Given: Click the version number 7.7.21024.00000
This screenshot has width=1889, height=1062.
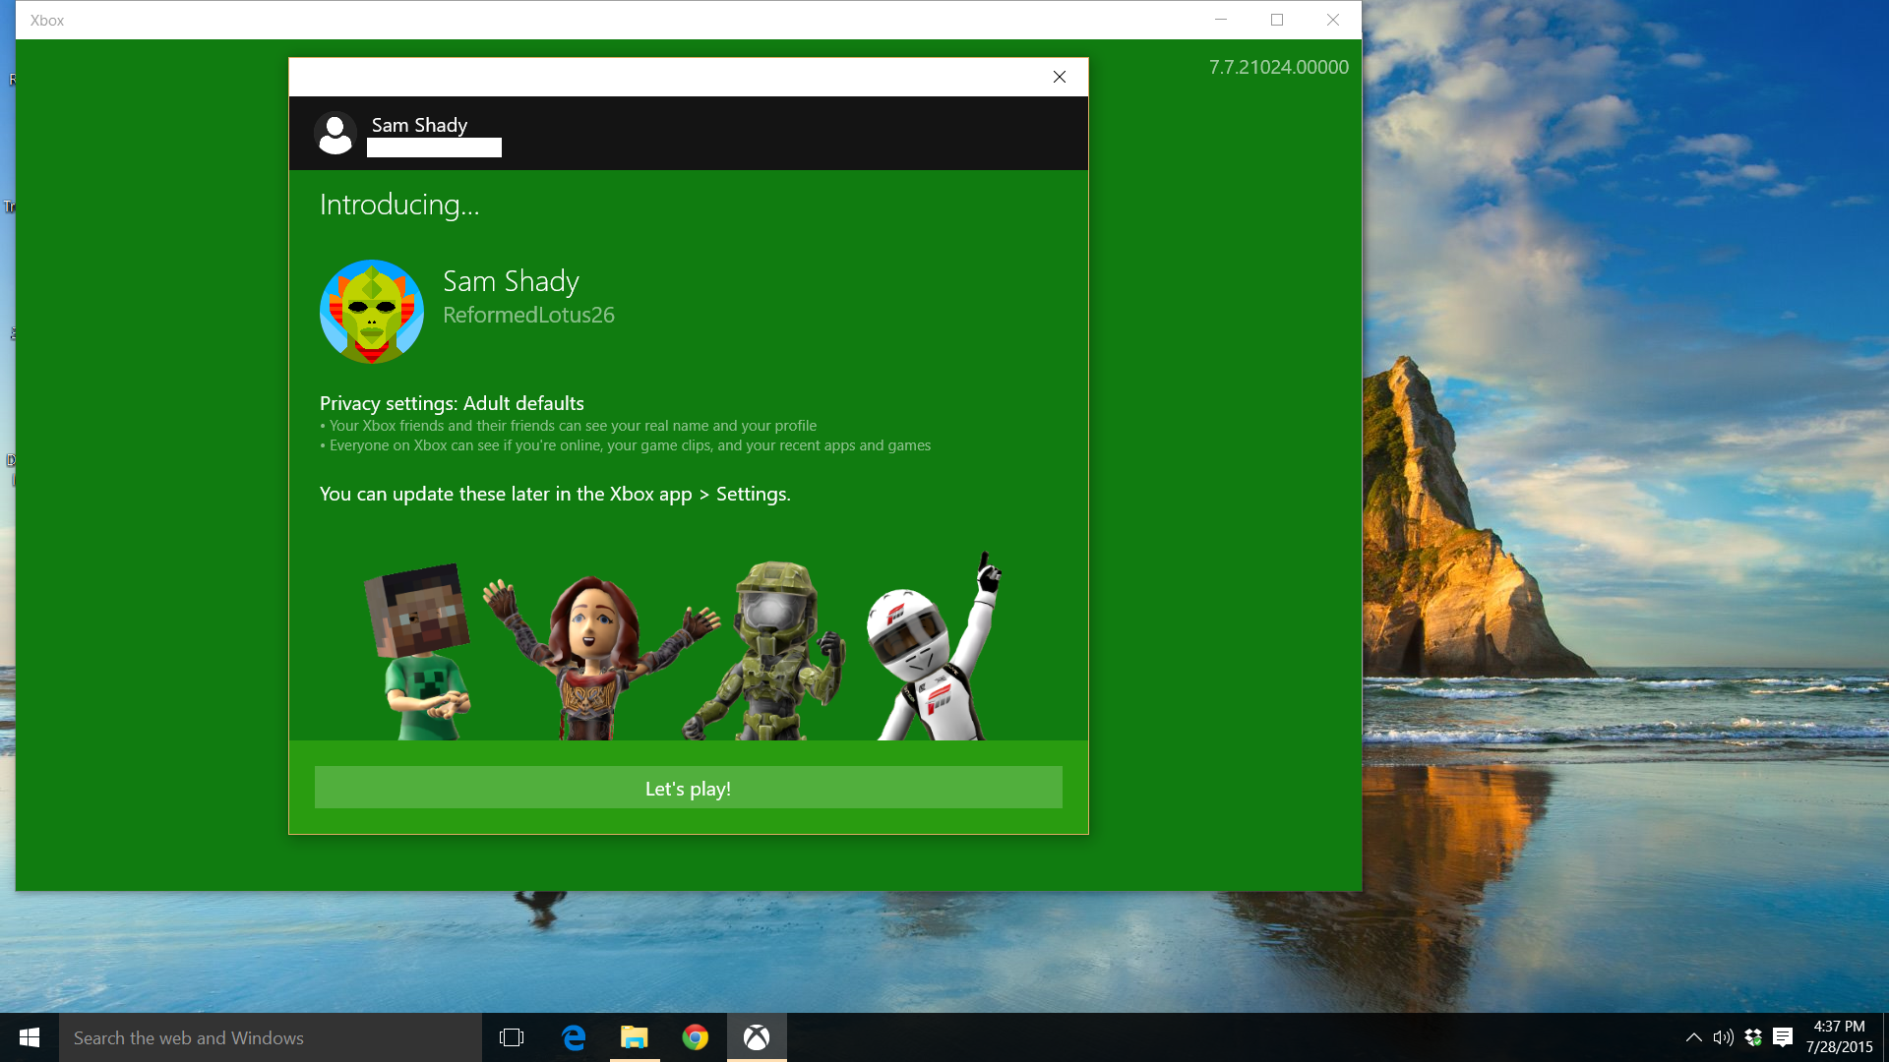Looking at the screenshot, I should click(x=1278, y=67).
